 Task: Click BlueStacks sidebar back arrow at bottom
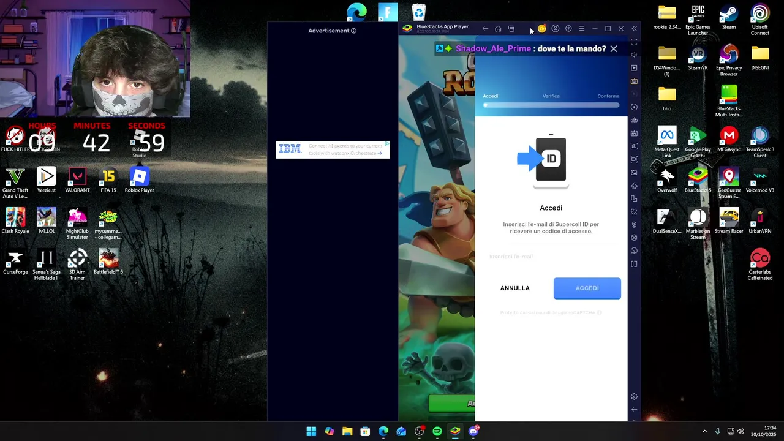pos(634,409)
